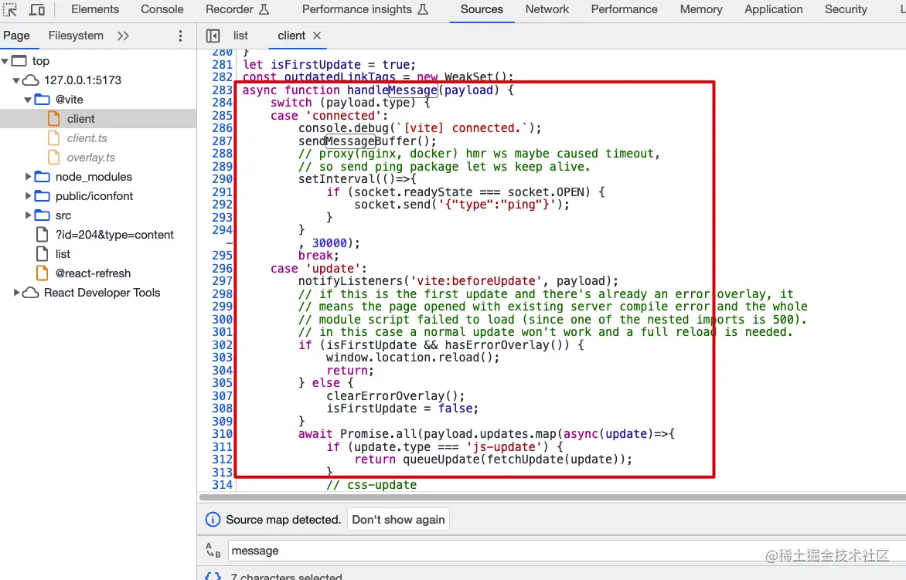The height and width of the screenshot is (580, 906).
Task: Click the top frame window icon
Action: click(x=19, y=60)
